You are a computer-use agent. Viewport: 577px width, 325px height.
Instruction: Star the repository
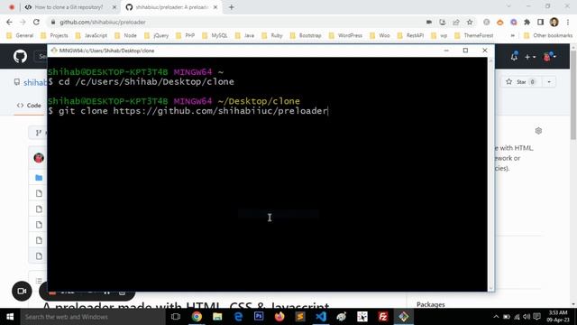pyautogui.click(x=520, y=82)
